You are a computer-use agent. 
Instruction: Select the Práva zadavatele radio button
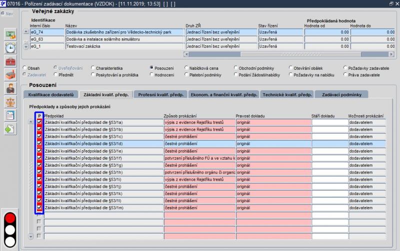click(345, 74)
